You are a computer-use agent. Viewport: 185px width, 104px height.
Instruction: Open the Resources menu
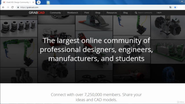(112, 13)
